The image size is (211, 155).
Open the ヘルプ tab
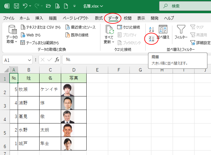[x=169, y=18]
